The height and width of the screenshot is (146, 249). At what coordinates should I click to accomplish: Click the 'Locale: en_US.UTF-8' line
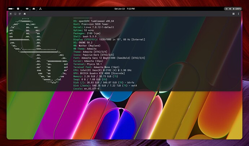(86, 89)
